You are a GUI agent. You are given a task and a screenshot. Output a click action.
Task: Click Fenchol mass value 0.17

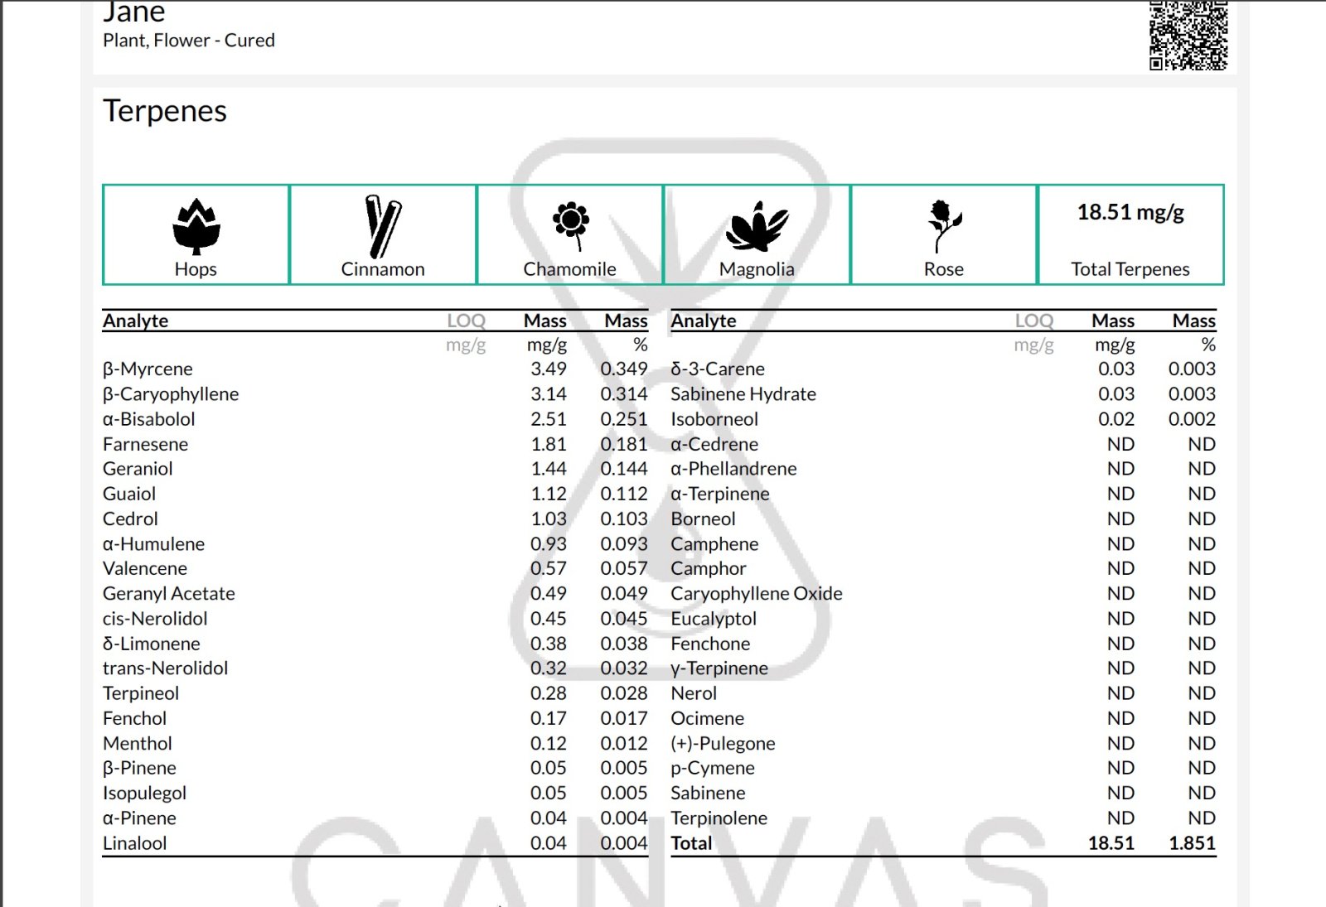coord(549,718)
